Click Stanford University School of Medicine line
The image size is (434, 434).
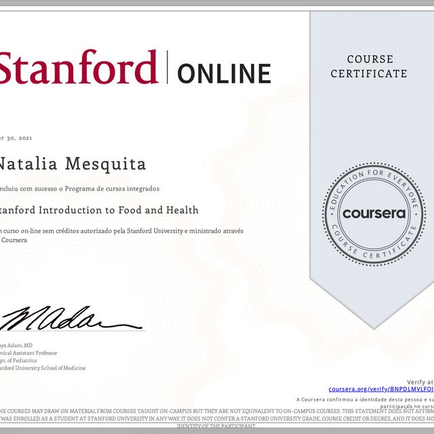43,368
